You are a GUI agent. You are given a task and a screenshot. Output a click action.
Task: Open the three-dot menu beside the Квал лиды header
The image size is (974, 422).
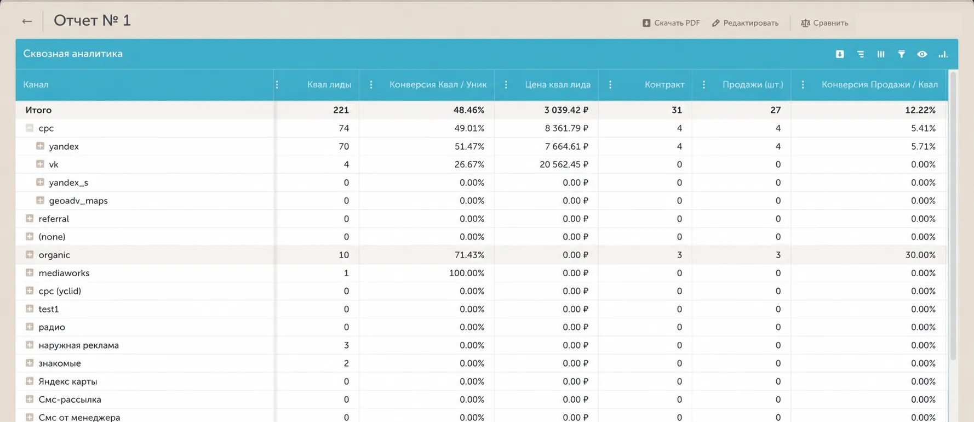(277, 84)
